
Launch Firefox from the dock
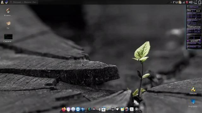click(x=64, y=109)
